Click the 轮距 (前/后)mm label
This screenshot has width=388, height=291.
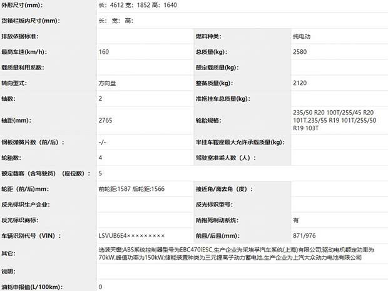[x=25, y=189]
